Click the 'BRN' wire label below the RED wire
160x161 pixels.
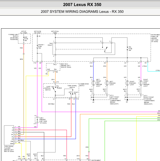point(21,59)
